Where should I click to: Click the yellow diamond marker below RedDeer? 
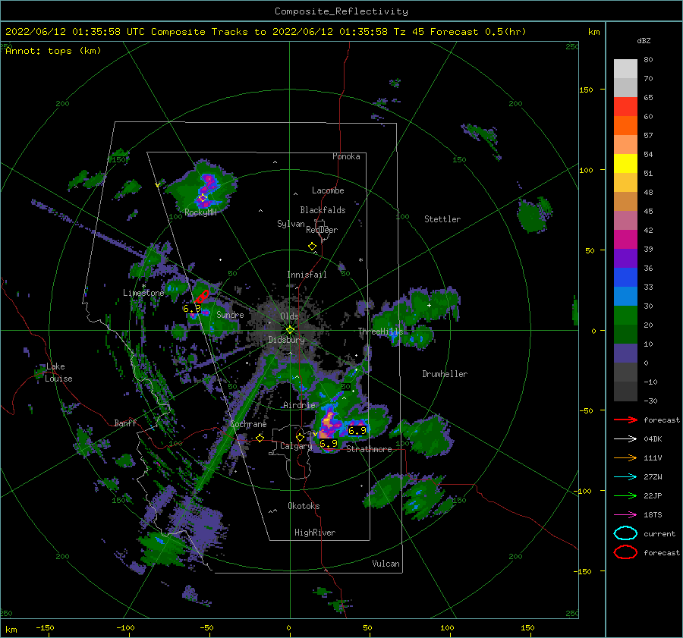tap(313, 247)
